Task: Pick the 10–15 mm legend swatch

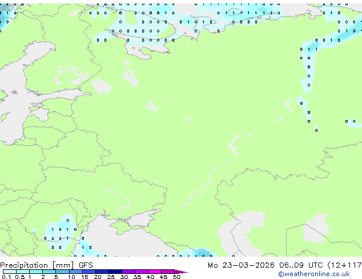Action: (75, 272)
